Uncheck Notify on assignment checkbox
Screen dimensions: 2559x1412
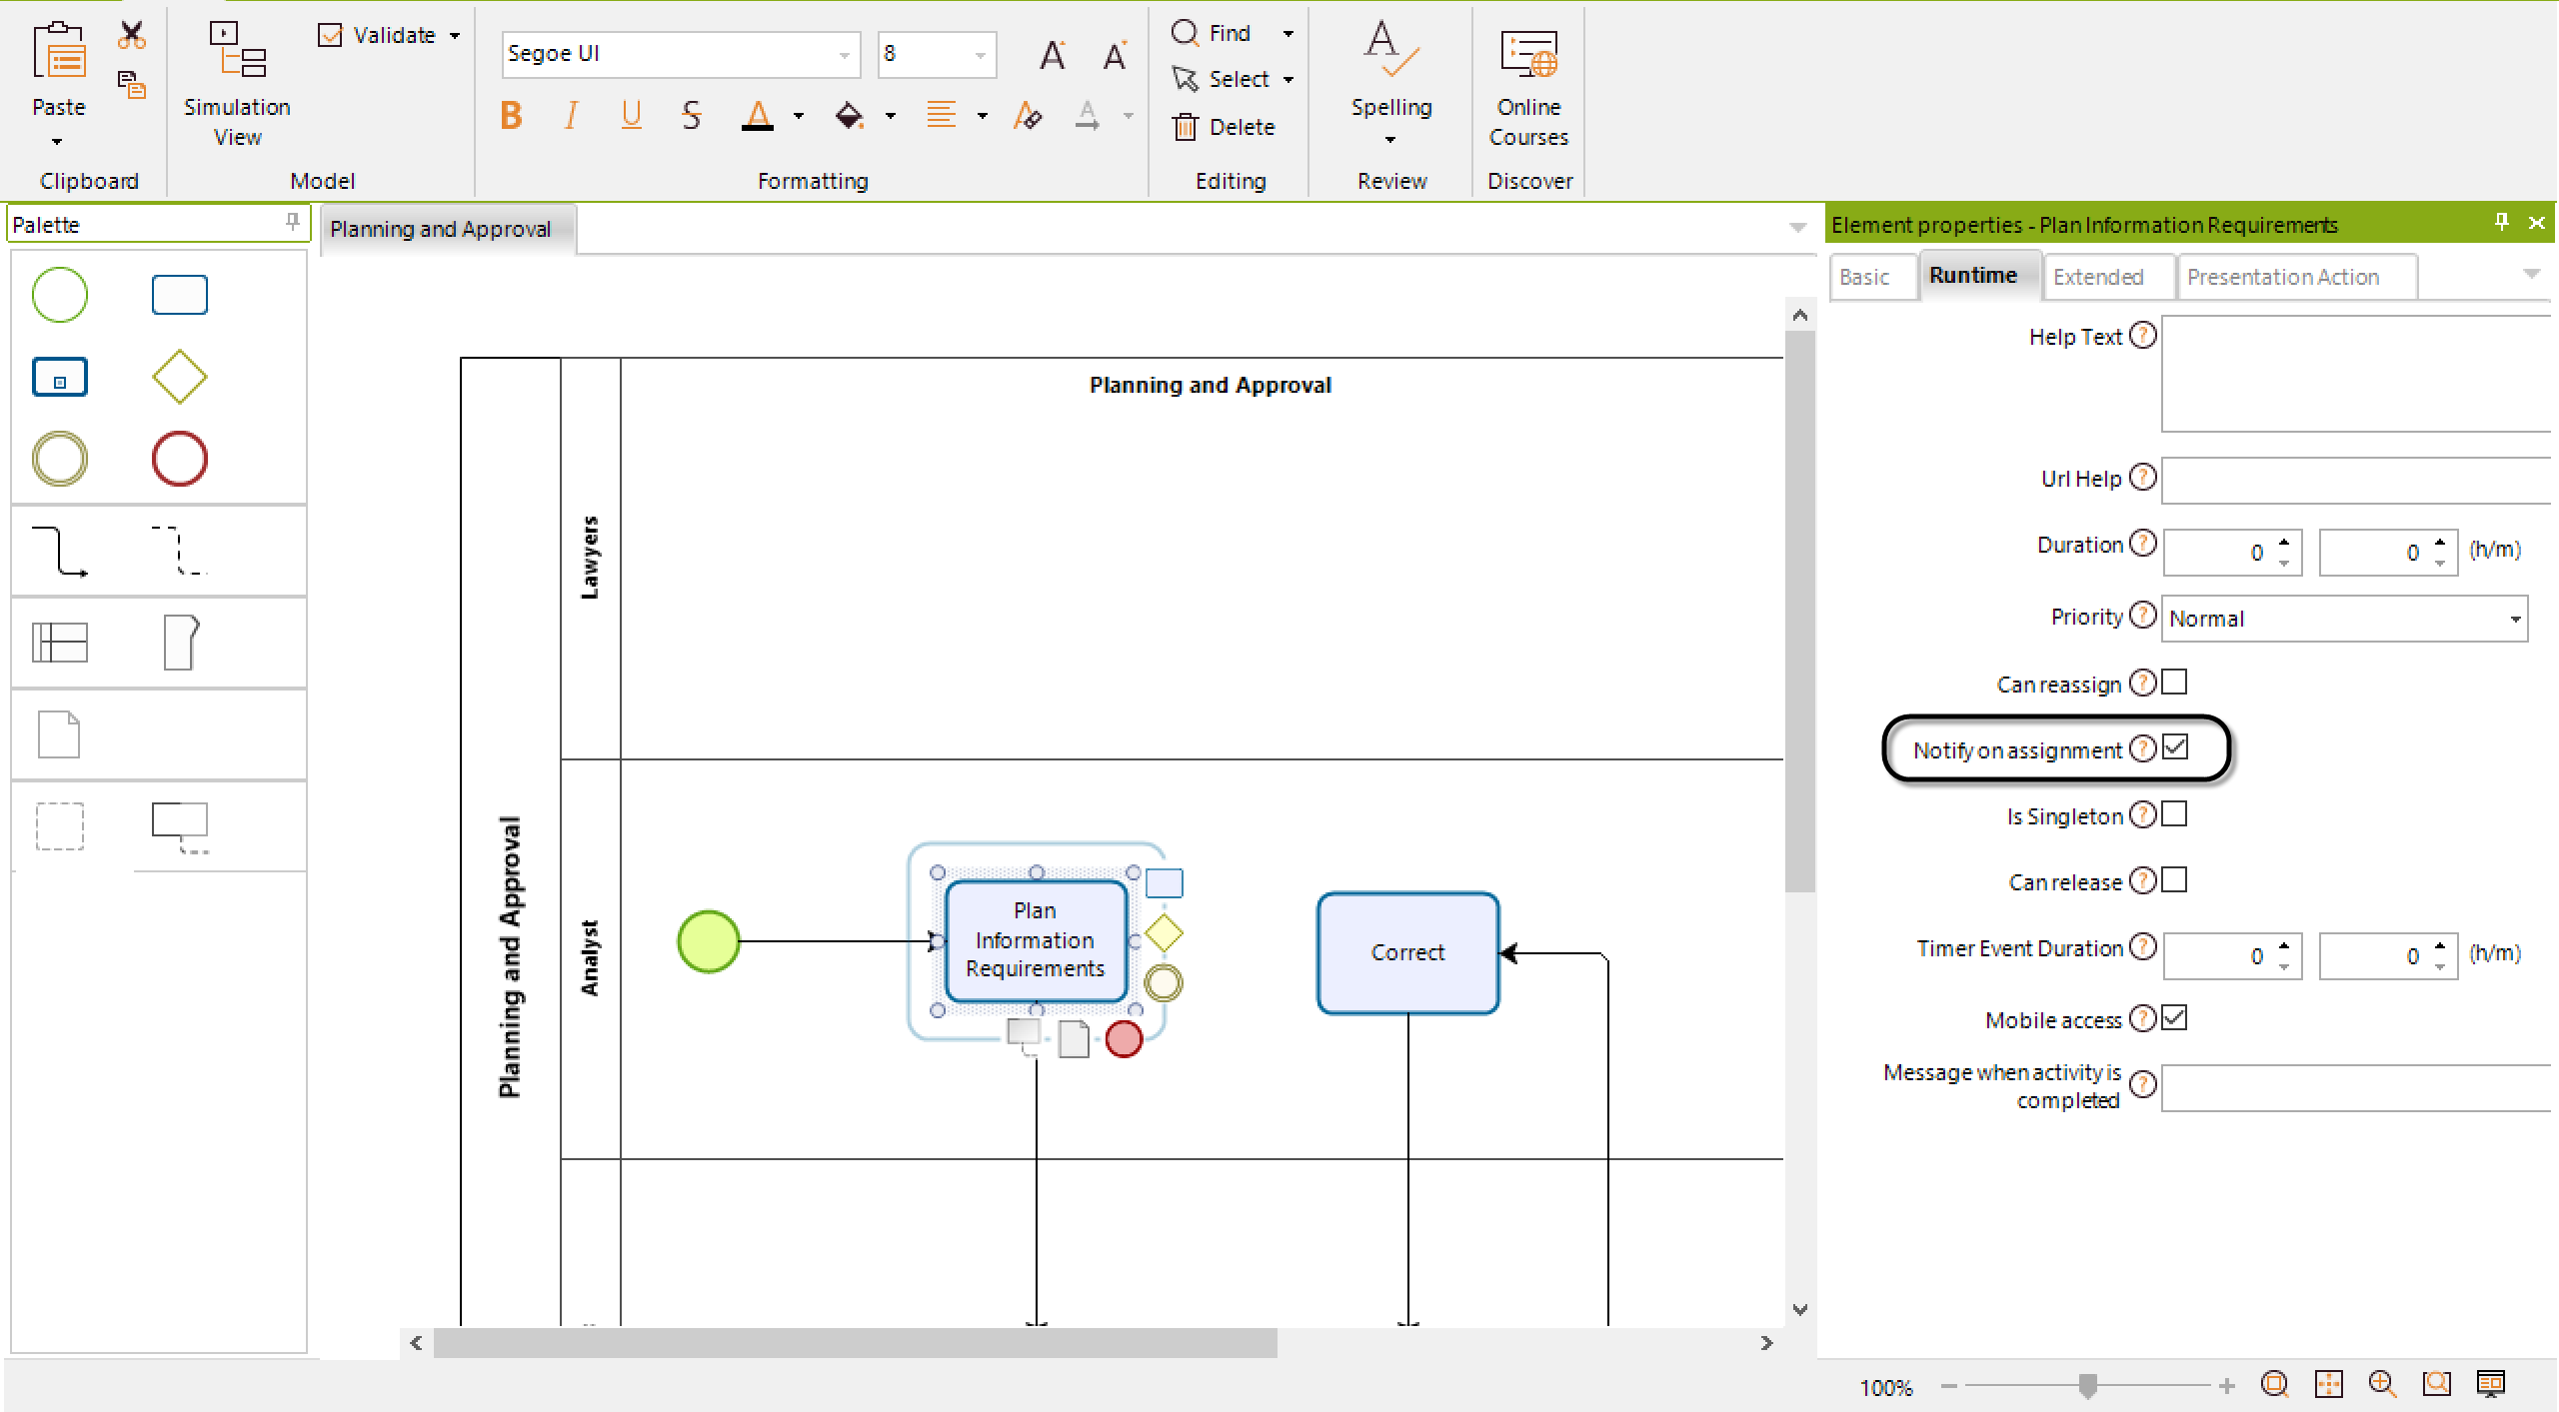pyautogui.click(x=2174, y=746)
